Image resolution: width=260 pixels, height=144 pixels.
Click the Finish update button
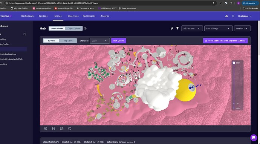click(x=250, y=3)
